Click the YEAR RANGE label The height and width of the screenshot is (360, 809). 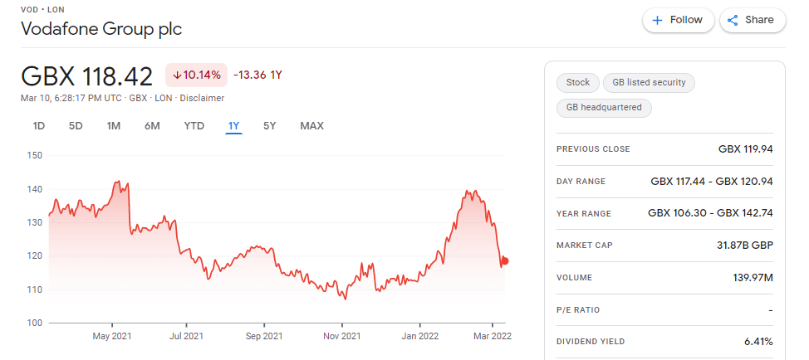[584, 214]
